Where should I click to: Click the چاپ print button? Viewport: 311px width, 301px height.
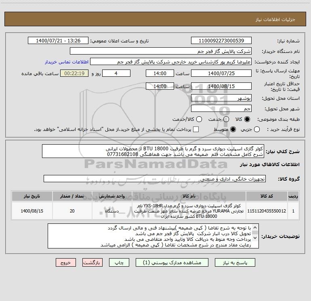[119, 263]
